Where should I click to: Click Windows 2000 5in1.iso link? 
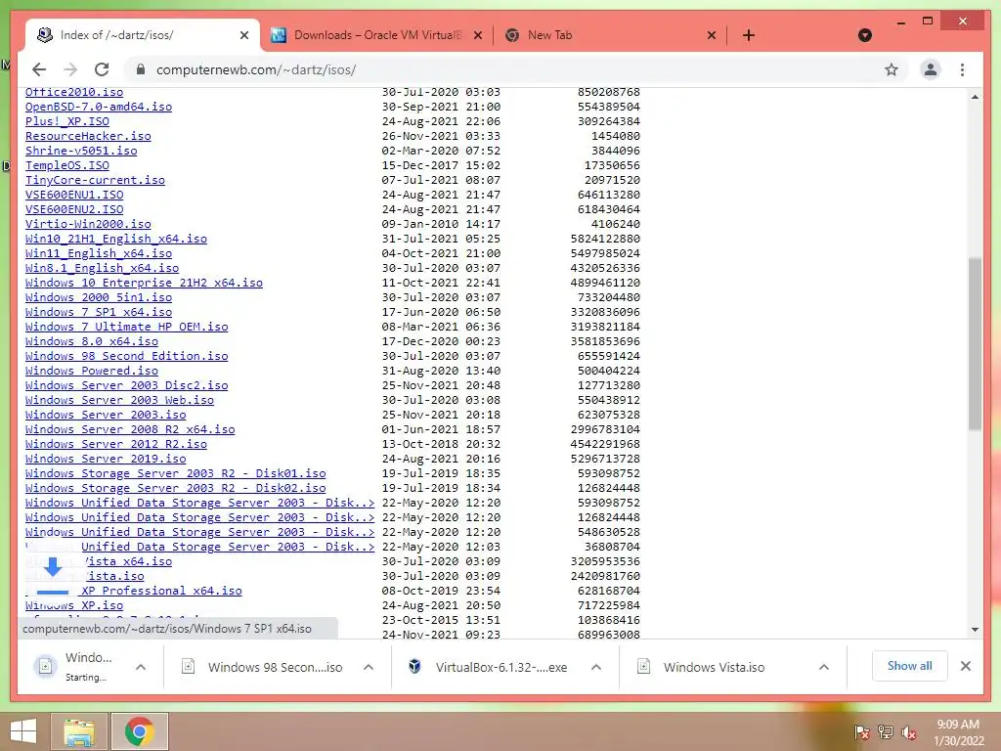[x=99, y=297]
